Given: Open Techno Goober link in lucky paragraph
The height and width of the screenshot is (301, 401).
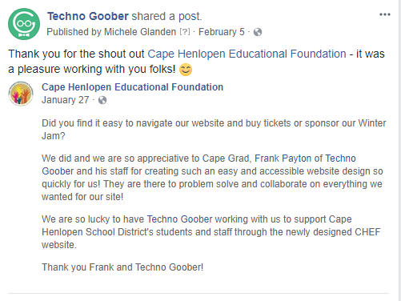Looking at the screenshot, I should tap(179, 219).
